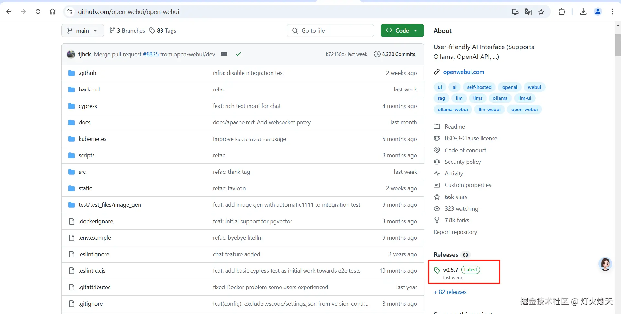
Task: View the 83 Tags list
Action: [x=163, y=30]
